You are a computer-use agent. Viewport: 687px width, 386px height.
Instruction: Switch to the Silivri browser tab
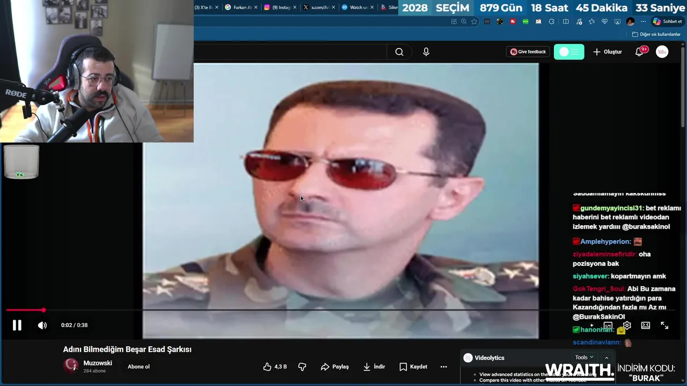click(x=389, y=8)
